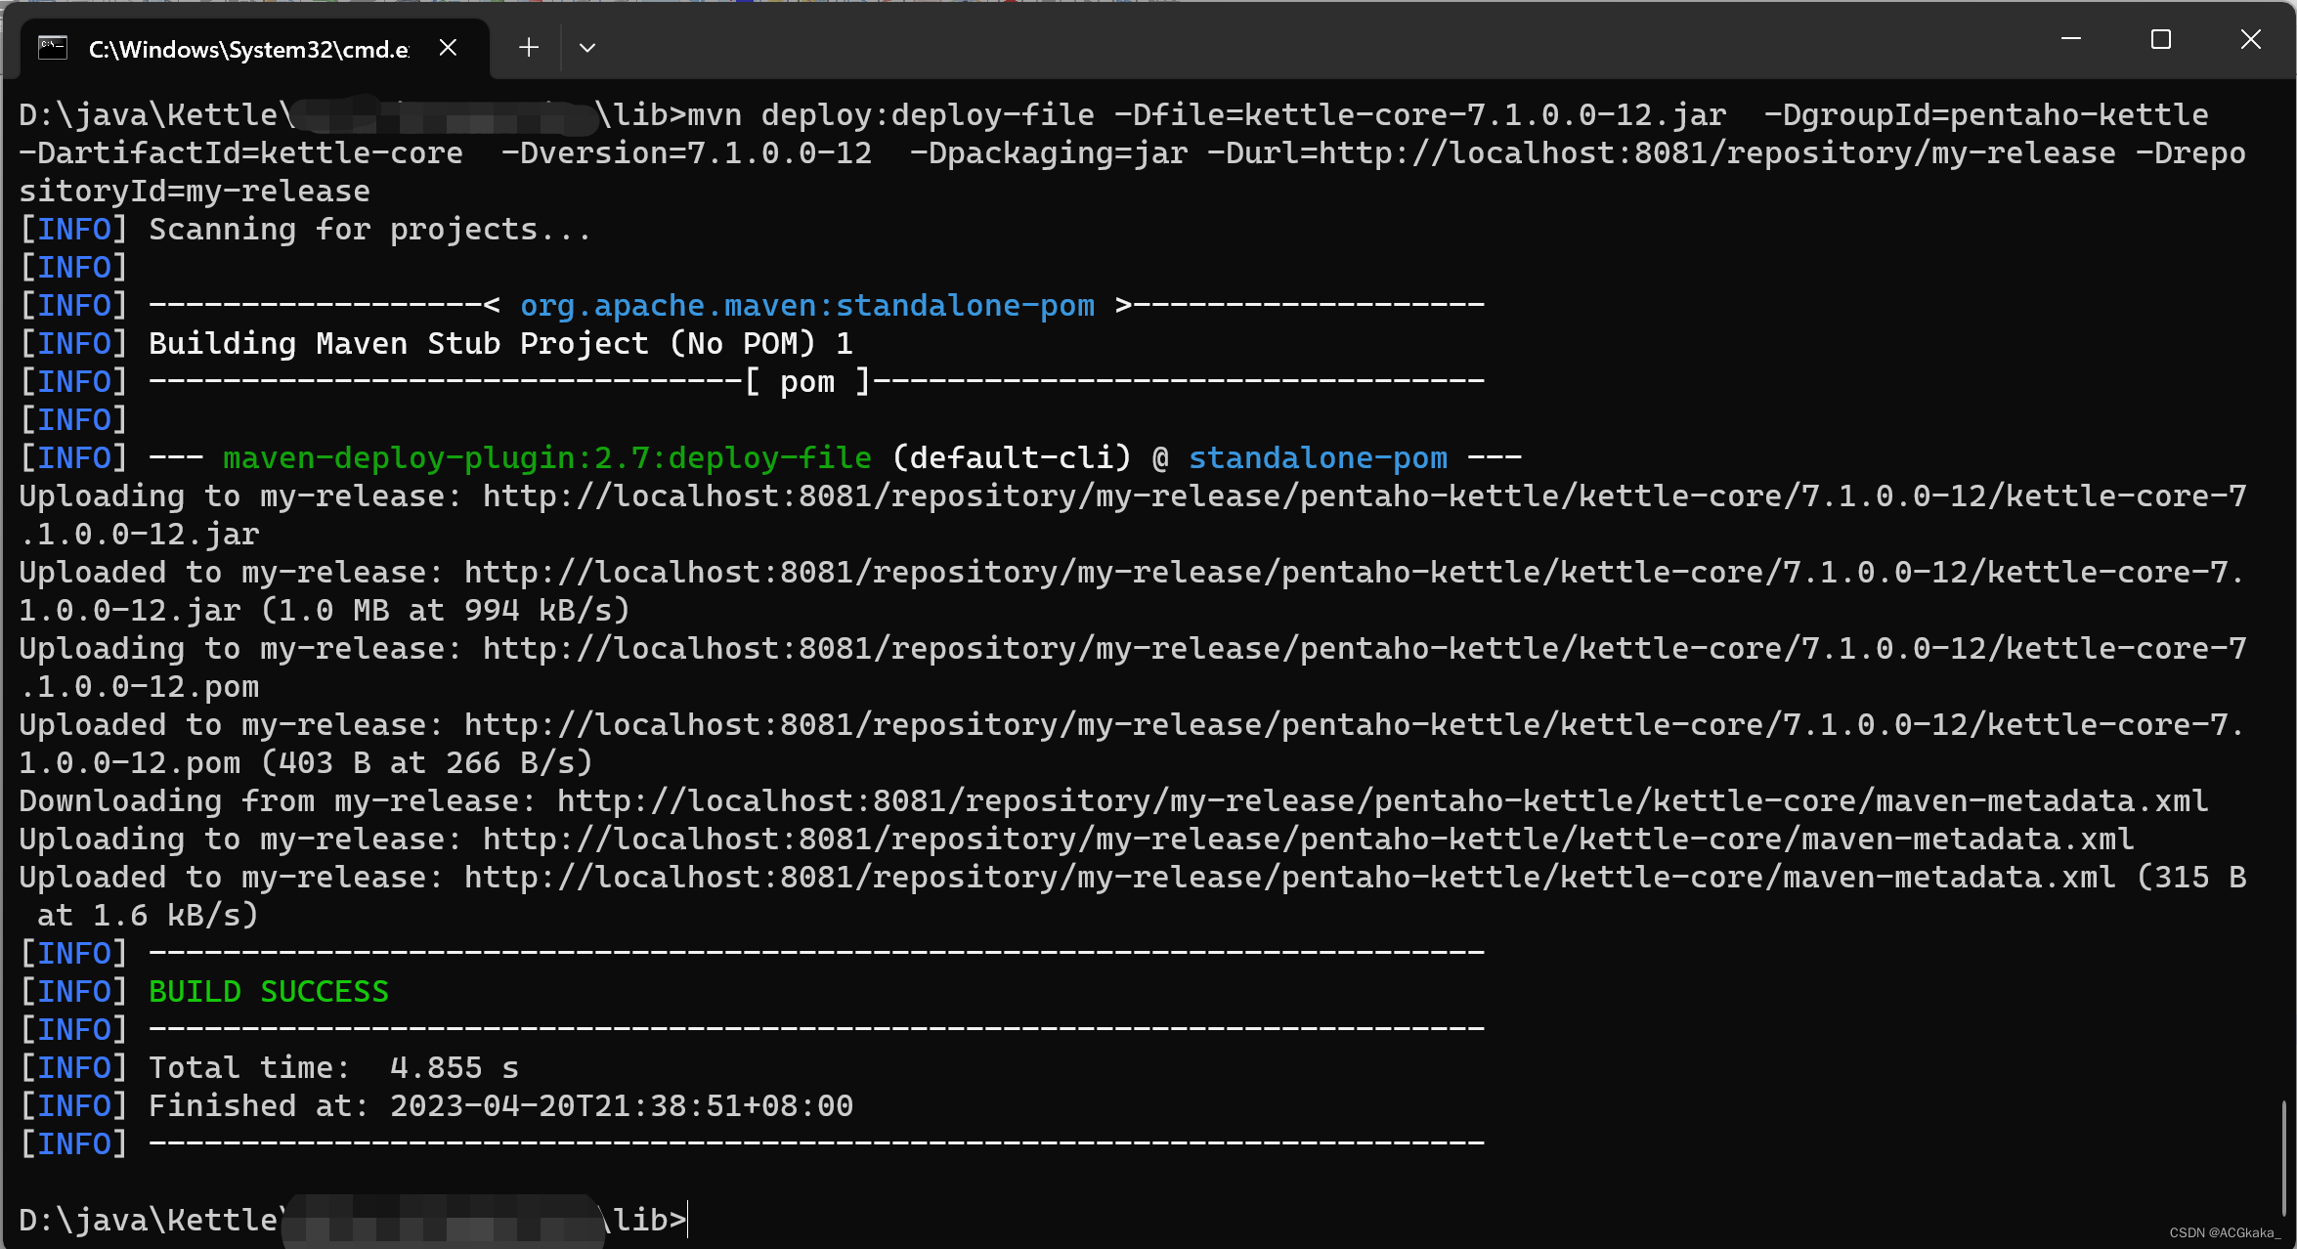Screen dimensions: 2297x1249
Task: Close the cmd.exe terminal tab
Action: [448, 47]
